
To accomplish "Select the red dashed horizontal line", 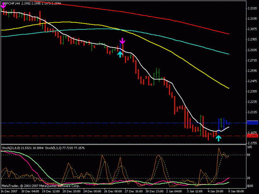I will pos(123,136).
